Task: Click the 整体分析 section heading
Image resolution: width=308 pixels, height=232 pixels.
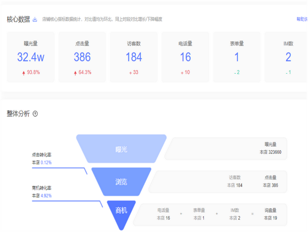Action: click(x=18, y=114)
